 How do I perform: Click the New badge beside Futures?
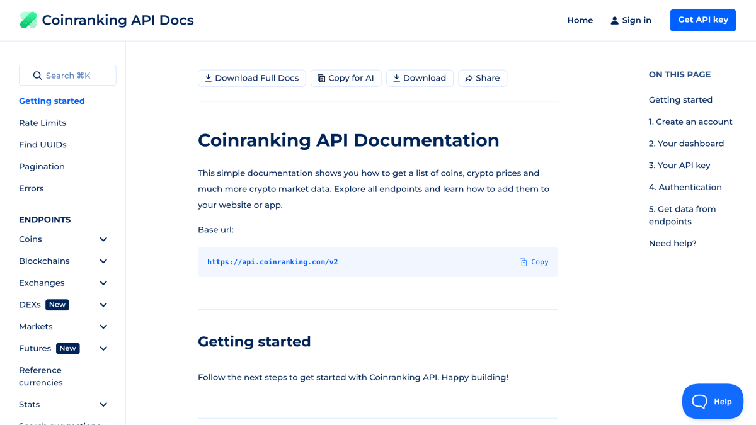(x=67, y=348)
